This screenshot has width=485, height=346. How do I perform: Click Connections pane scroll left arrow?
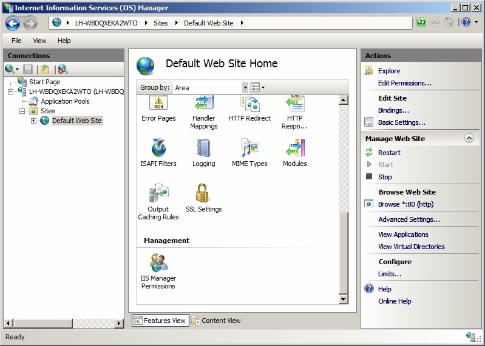click(x=8, y=323)
